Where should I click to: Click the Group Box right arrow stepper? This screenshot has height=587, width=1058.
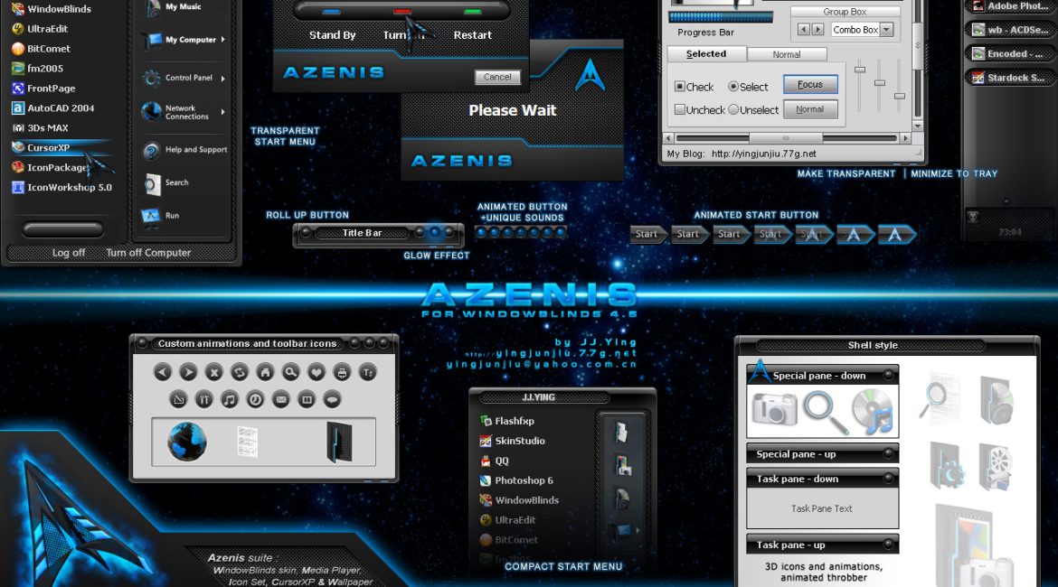point(817,30)
